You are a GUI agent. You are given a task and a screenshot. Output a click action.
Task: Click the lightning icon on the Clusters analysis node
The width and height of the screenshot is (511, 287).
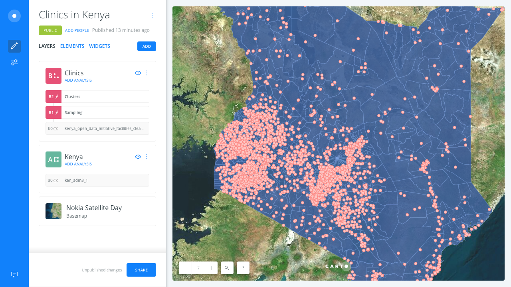click(x=56, y=96)
